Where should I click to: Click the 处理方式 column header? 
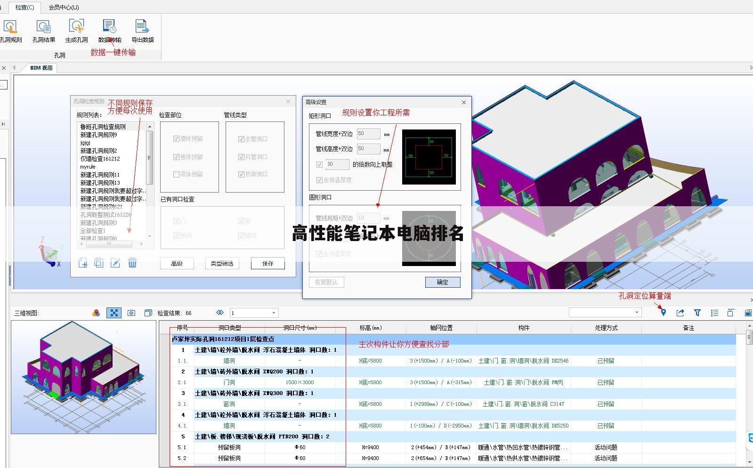pos(606,328)
